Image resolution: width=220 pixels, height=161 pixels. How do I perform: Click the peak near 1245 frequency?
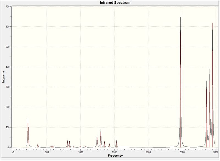pos(97,141)
